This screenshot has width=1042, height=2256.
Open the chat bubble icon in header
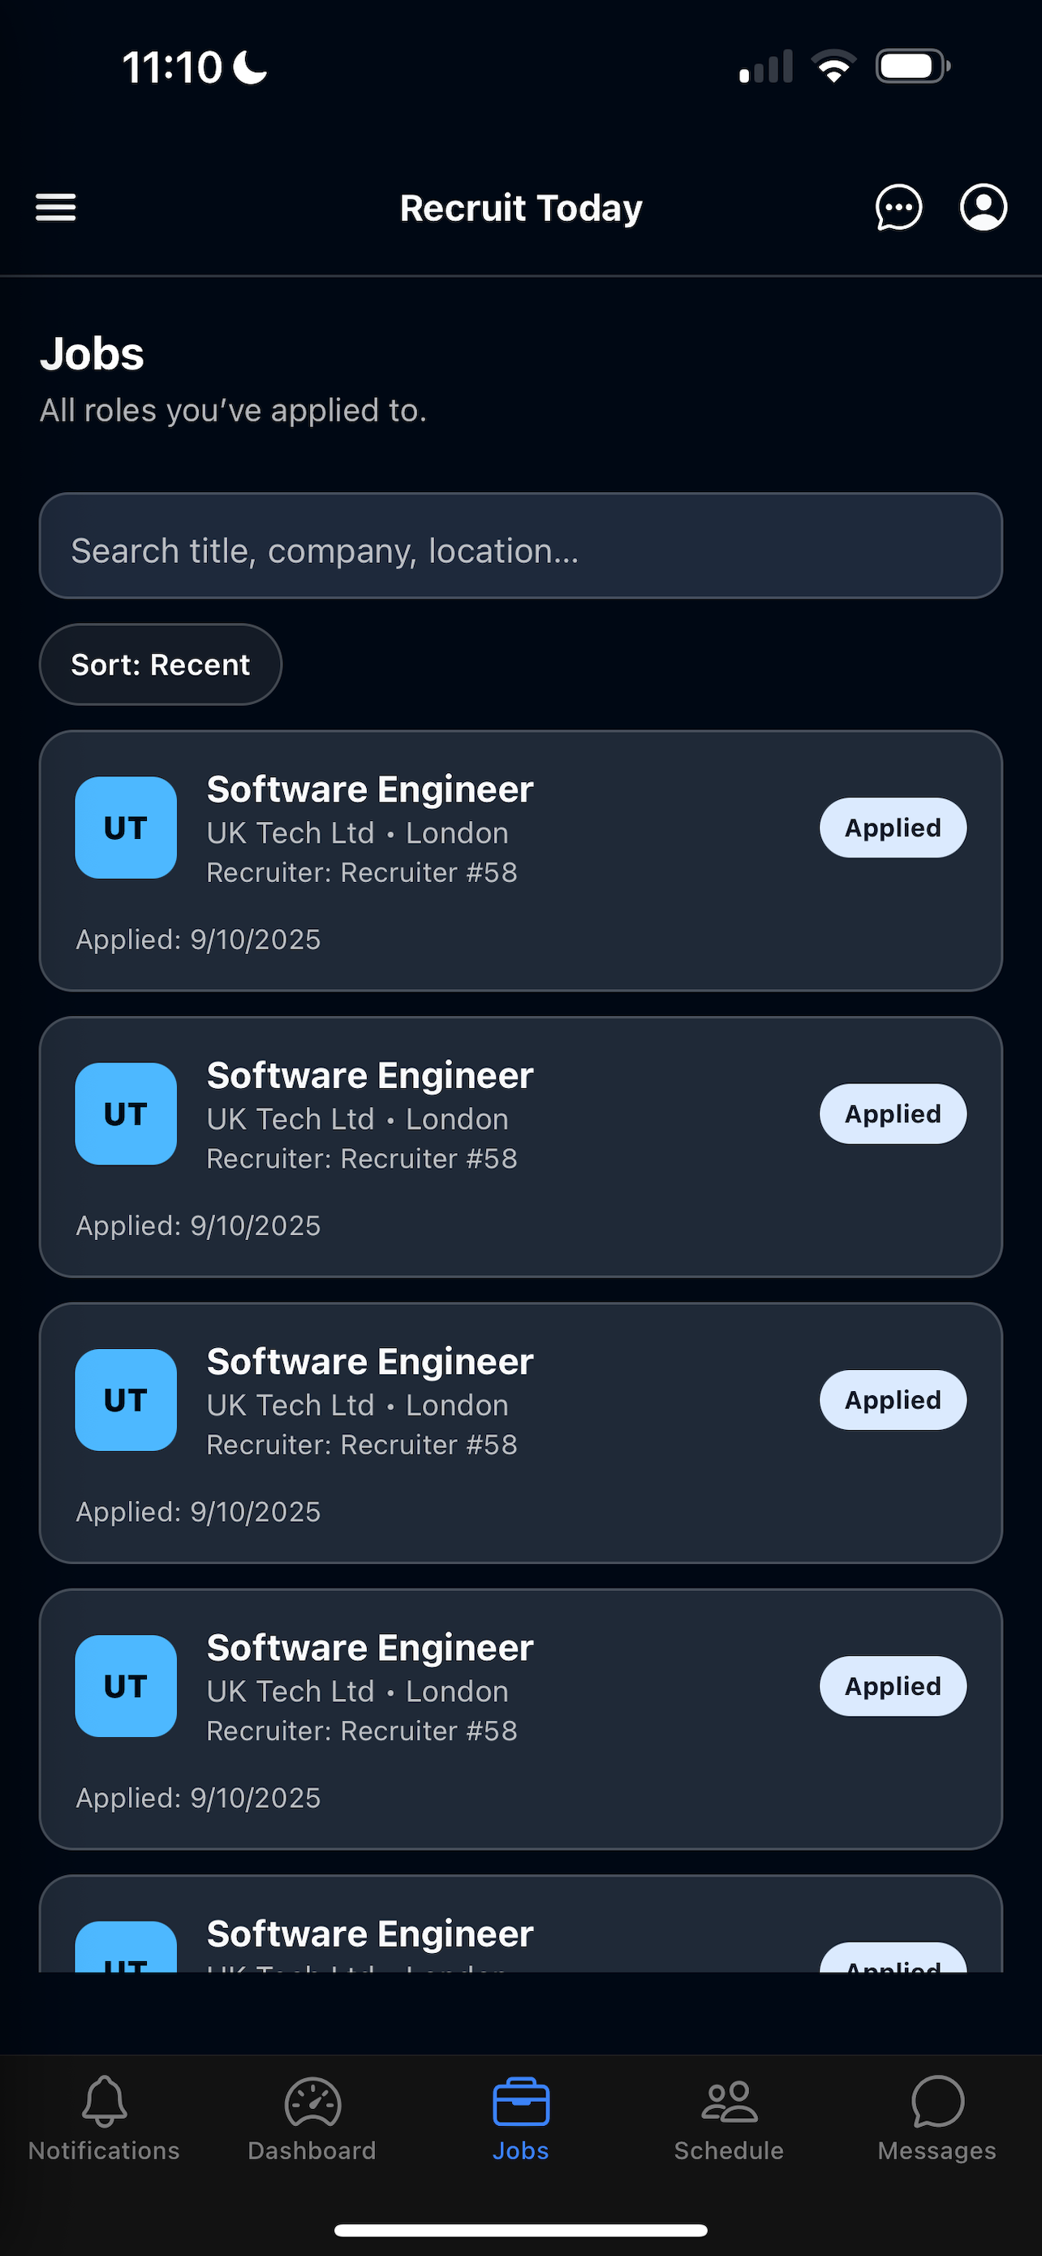pos(898,208)
